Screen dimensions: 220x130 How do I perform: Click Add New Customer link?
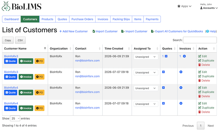point(73,31)
